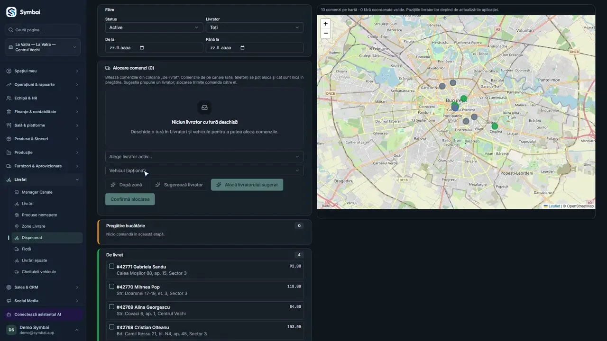
Task: Click the Furnizori & Aprovizionare icon
Action: (x=9, y=166)
